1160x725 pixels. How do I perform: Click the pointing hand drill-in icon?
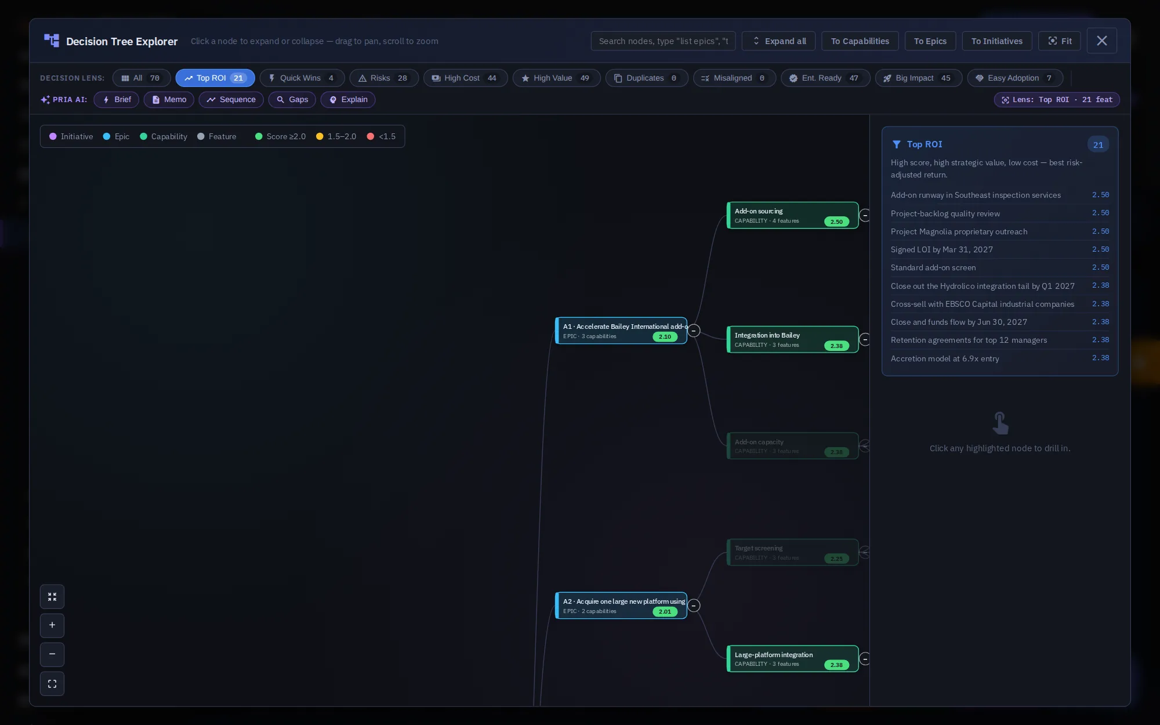coord(1000,423)
